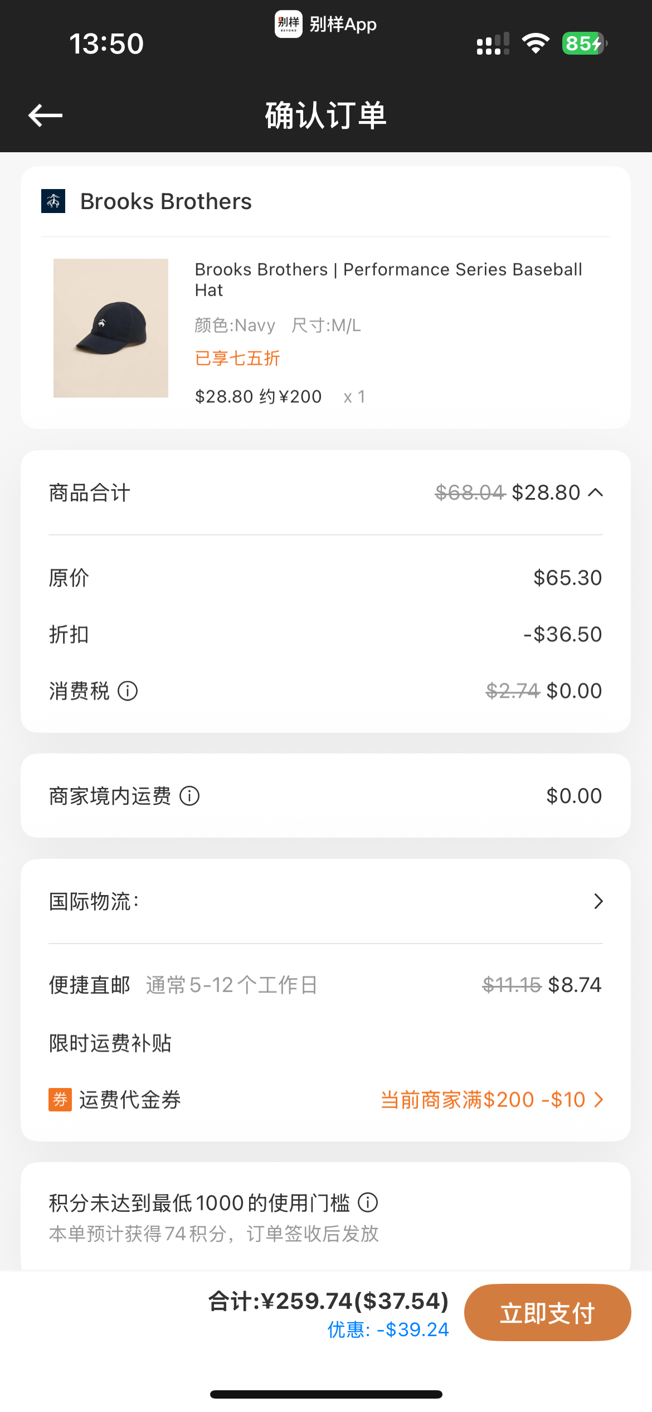Tap the 运费代金券 label
The width and height of the screenshot is (652, 1412).
coord(130,1100)
